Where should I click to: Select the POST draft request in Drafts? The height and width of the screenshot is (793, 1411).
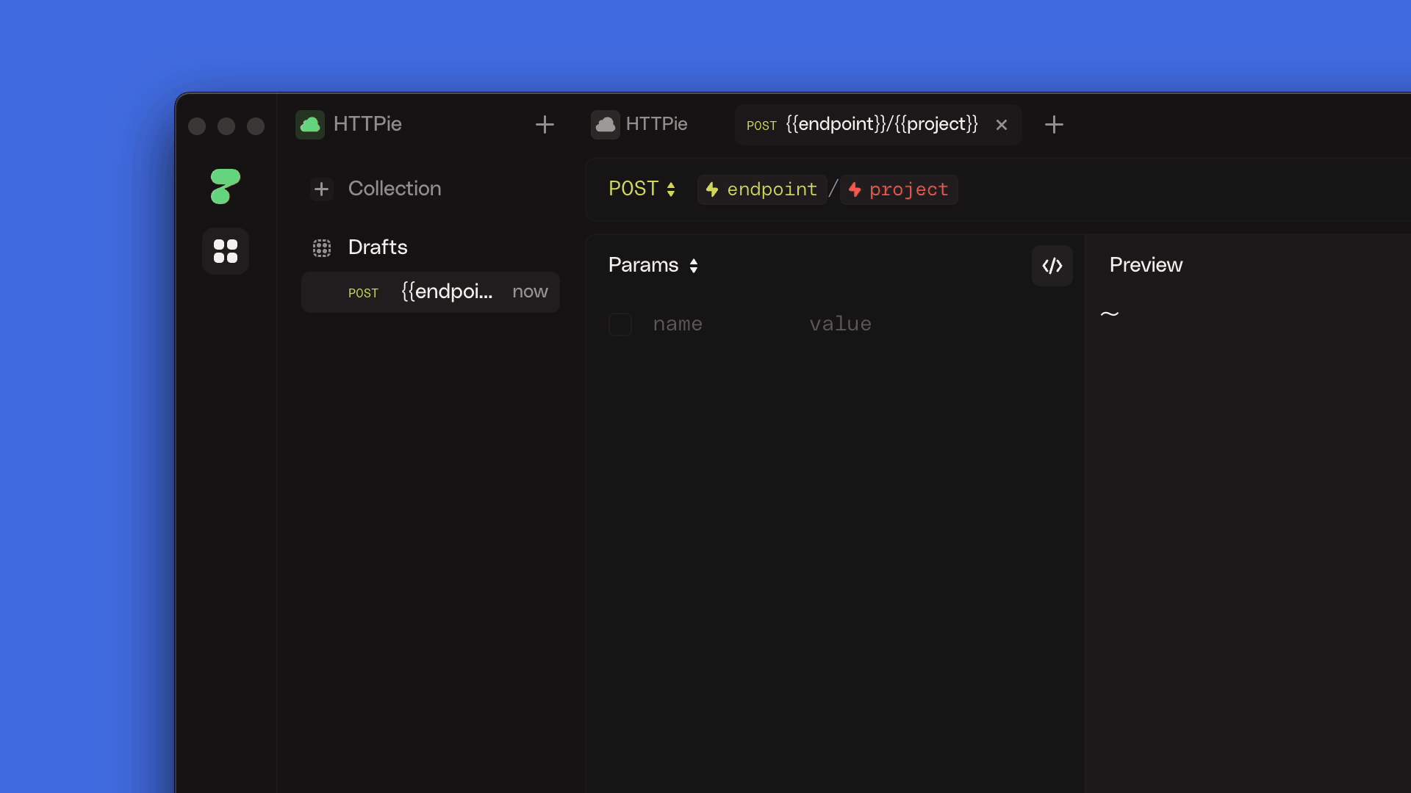(x=430, y=292)
